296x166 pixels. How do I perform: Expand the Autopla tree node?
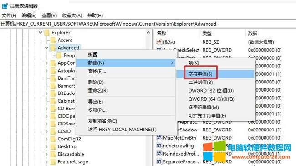click(46, 71)
